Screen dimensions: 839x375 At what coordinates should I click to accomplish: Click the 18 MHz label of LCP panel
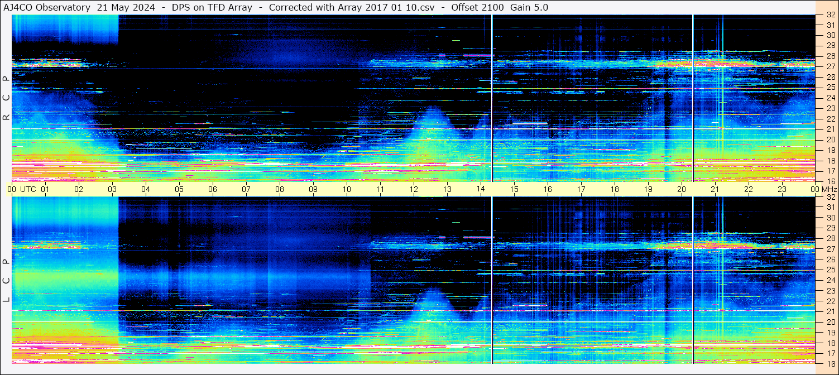point(830,343)
